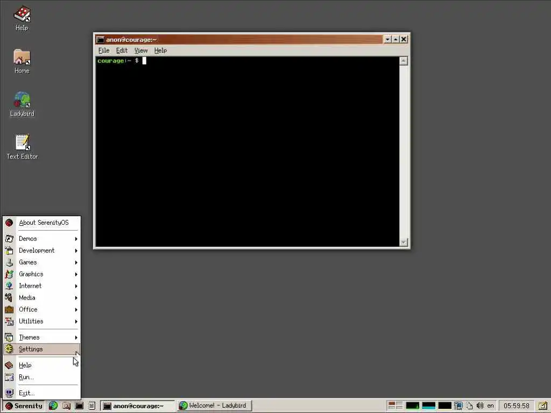Click the file manager quick-launch icon in taskbar
Screen dimensions: 551x413
coord(66,405)
